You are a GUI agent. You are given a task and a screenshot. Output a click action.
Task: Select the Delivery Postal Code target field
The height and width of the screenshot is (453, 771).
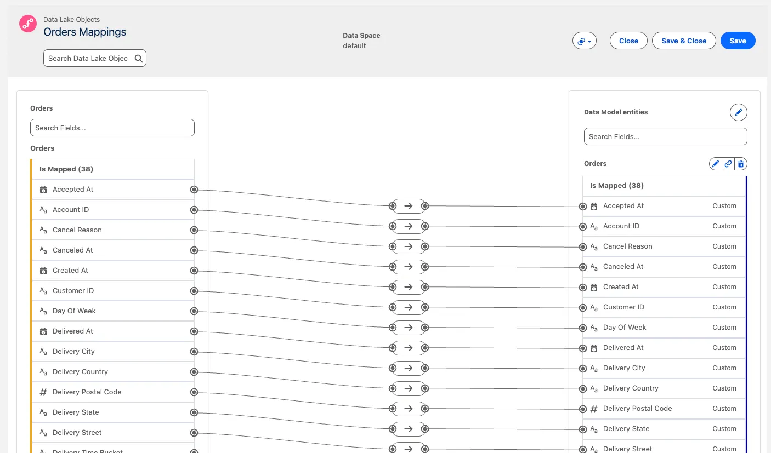click(x=637, y=409)
